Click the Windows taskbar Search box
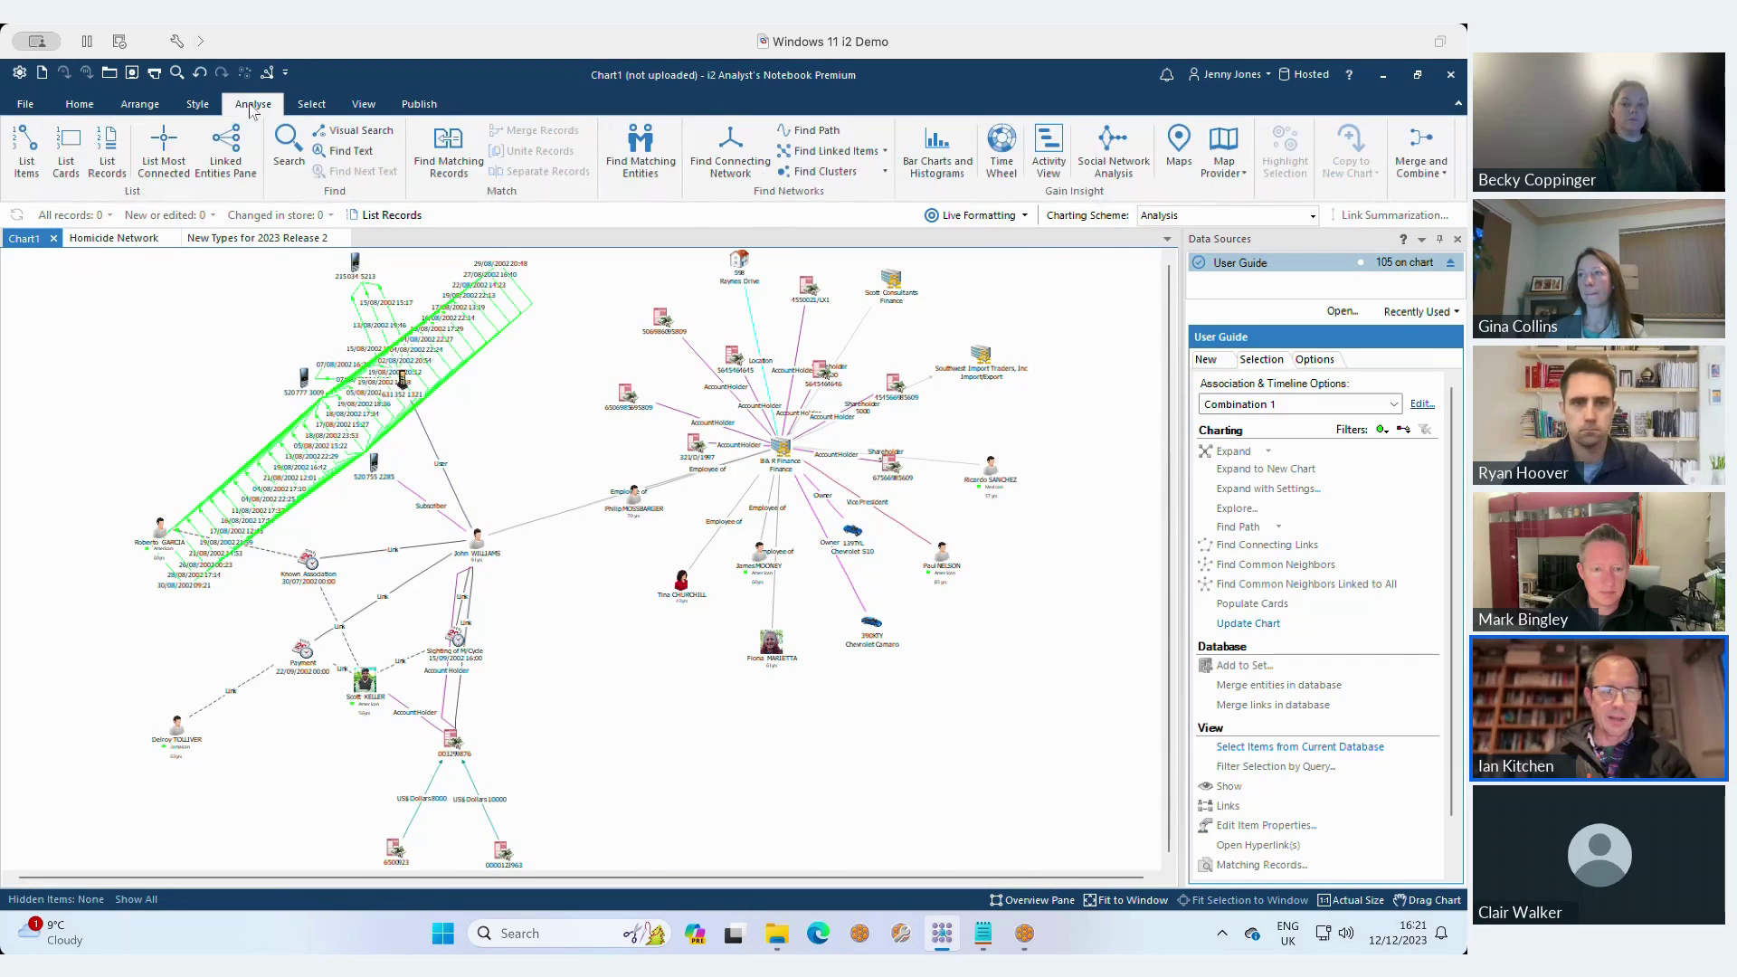The height and width of the screenshot is (977, 1737). pyautogui.click(x=570, y=934)
